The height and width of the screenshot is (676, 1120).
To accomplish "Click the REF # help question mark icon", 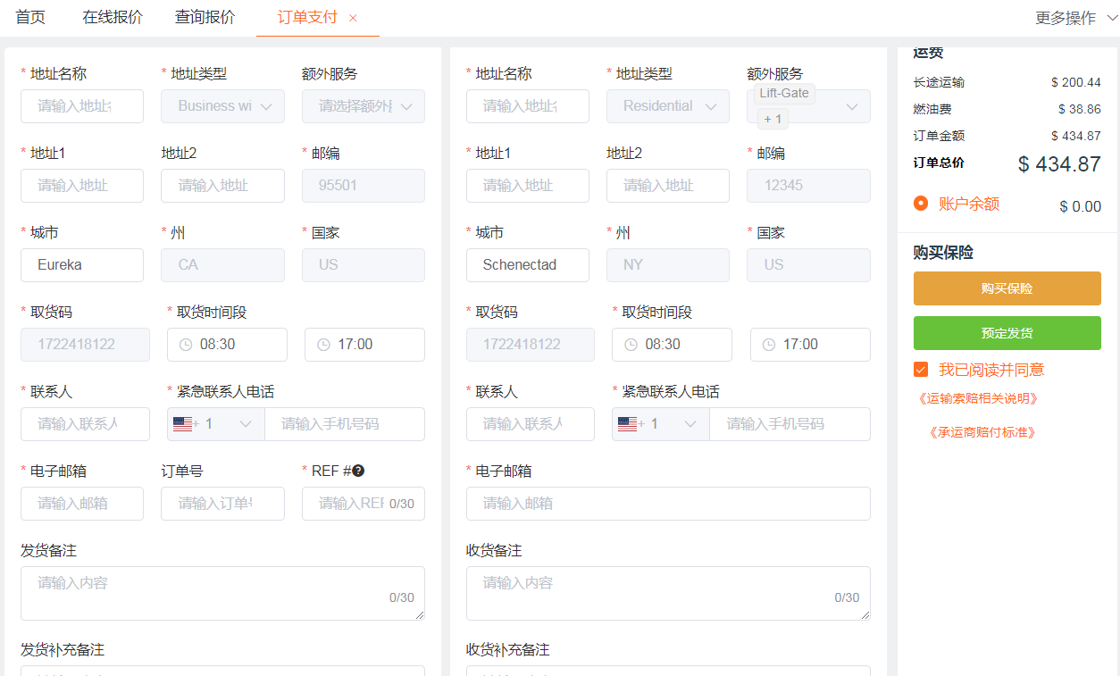I will click(358, 472).
